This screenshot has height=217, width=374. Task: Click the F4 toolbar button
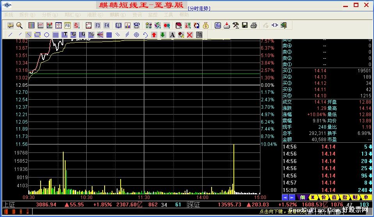[x=107, y=25]
